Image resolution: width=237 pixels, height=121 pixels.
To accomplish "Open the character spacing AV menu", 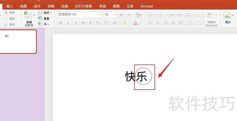I will (107, 22).
